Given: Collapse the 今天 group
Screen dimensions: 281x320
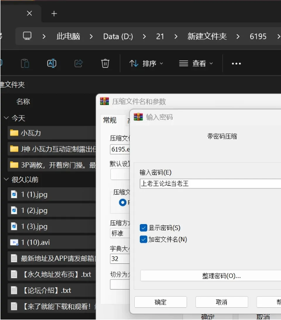Looking at the screenshot, I should pyautogui.click(x=6, y=118).
